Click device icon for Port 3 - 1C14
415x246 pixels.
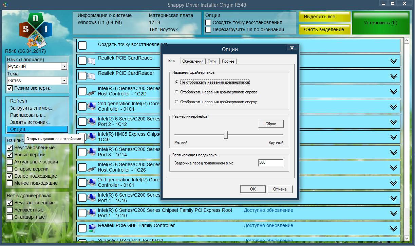pyautogui.click(x=92, y=152)
